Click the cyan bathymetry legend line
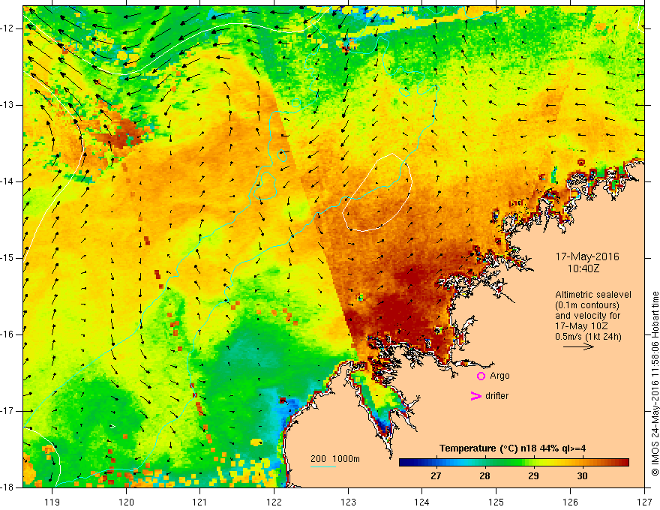The image size is (660, 510). tap(323, 466)
